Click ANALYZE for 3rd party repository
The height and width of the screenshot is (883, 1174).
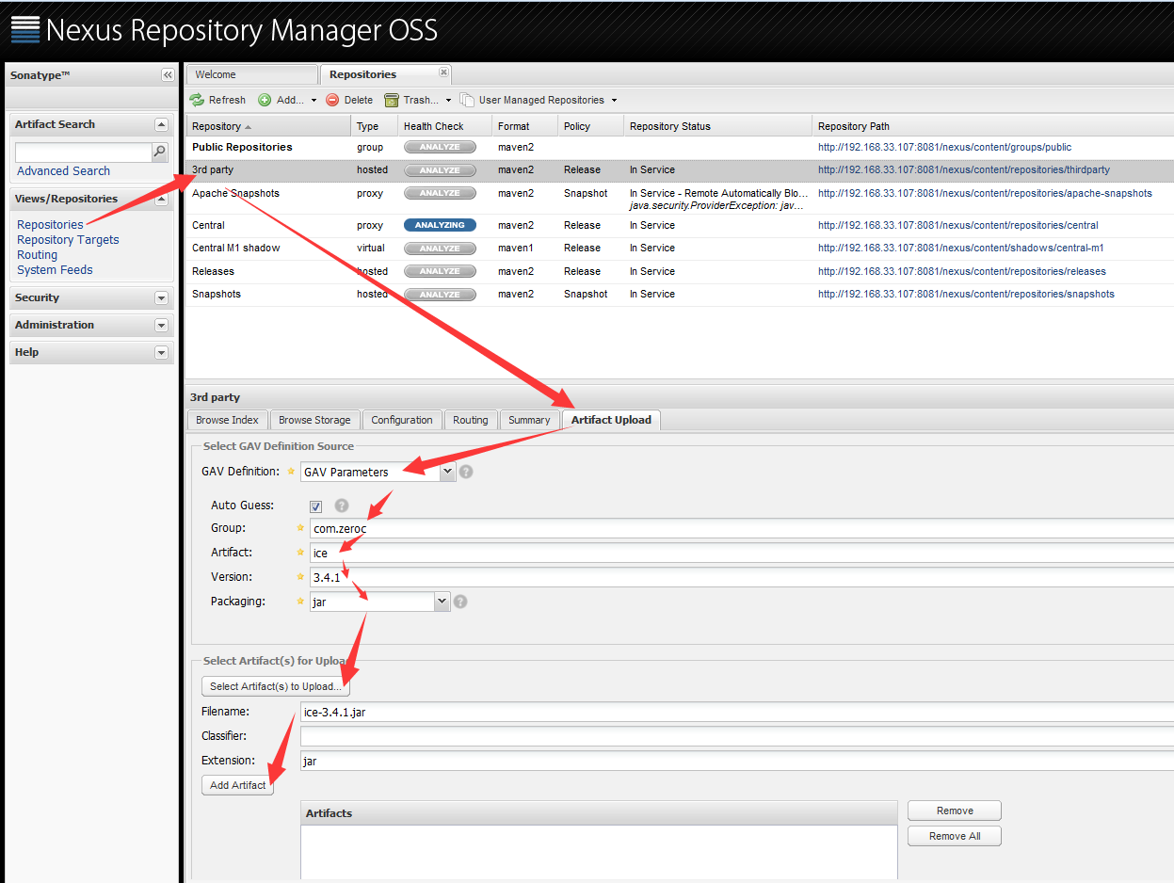pos(440,170)
